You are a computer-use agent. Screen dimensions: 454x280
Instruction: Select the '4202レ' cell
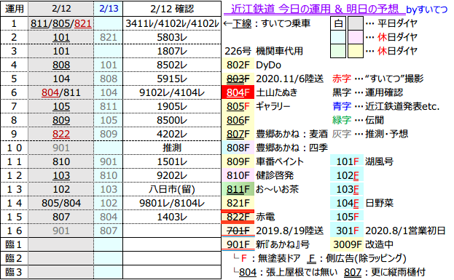(172, 134)
